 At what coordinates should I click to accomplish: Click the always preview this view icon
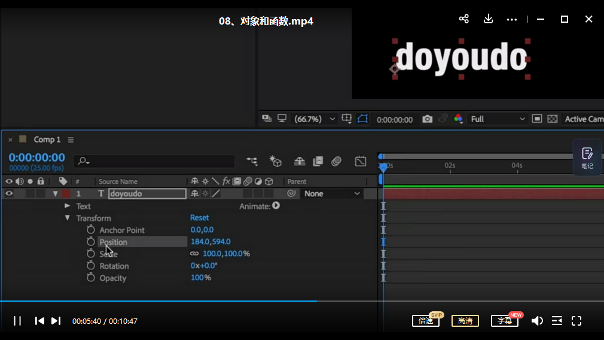click(x=267, y=119)
